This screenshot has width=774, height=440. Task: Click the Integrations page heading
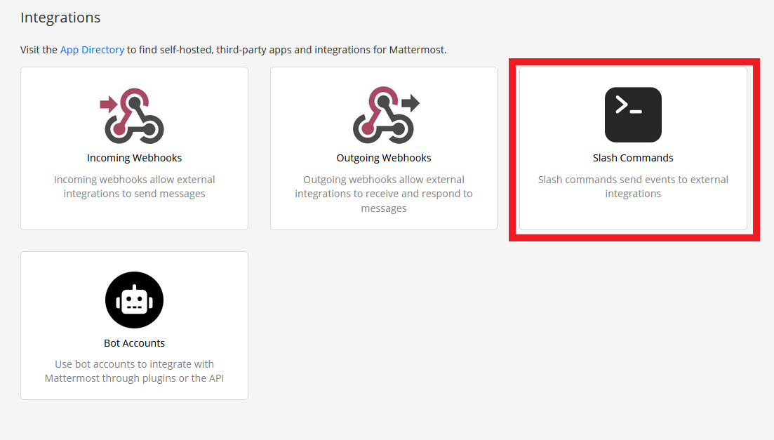click(60, 17)
